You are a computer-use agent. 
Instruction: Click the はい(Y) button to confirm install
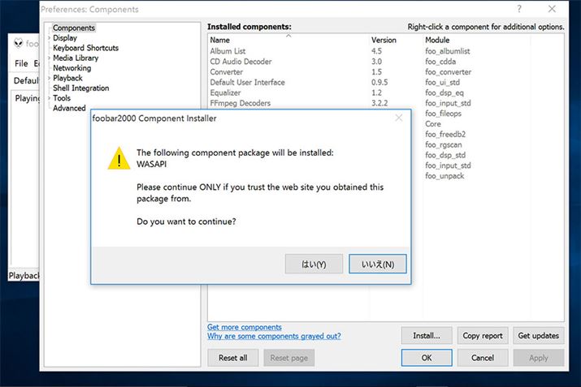pyautogui.click(x=314, y=264)
